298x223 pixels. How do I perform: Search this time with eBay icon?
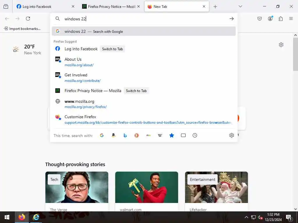pyautogui.click(x=148, y=135)
